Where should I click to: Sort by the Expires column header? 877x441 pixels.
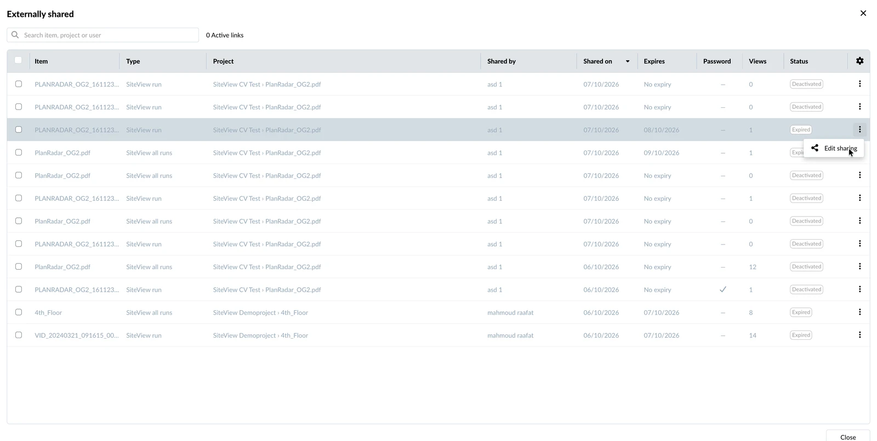(654, 61)
